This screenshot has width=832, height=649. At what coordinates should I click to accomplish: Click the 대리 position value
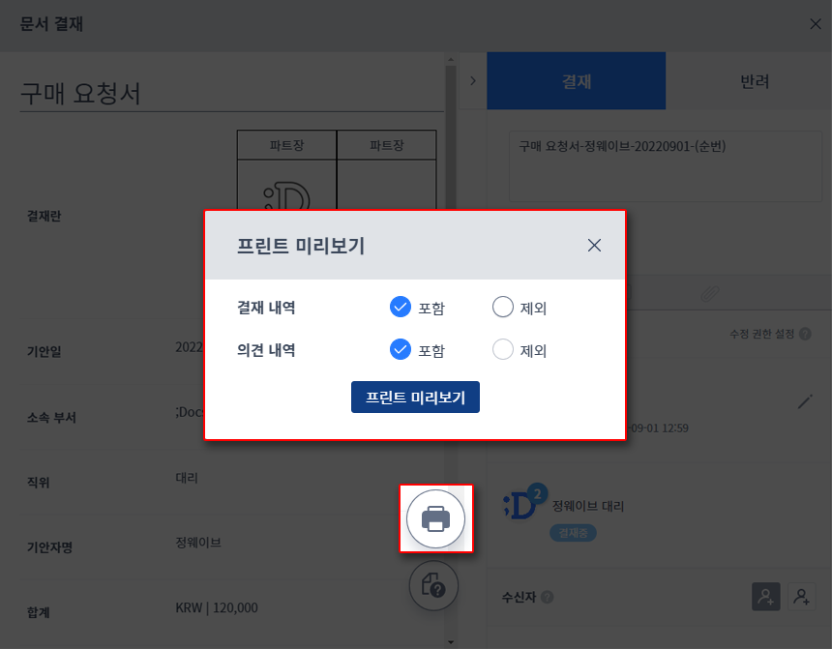(187, 478)
